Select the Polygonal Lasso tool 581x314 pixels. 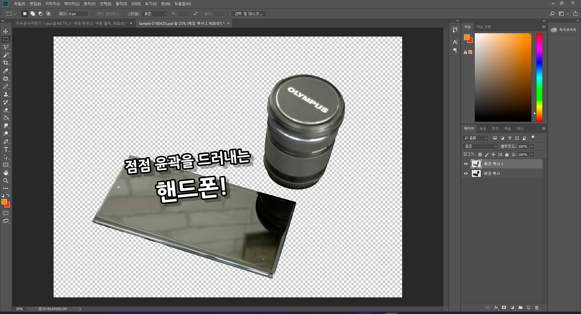point(6,47)
